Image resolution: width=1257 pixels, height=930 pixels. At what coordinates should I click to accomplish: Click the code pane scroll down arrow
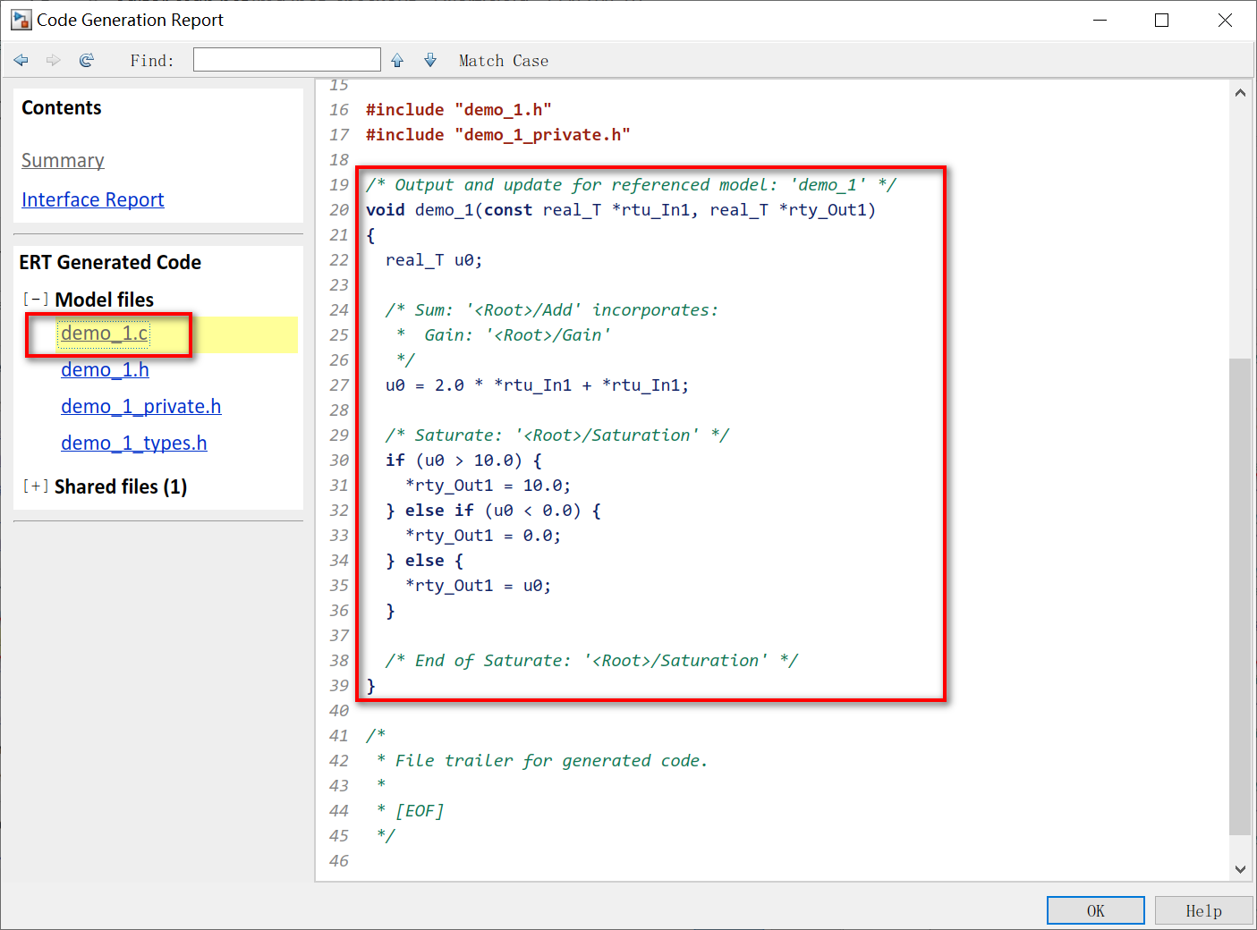pyautogui.click(x=1240, y=868)
